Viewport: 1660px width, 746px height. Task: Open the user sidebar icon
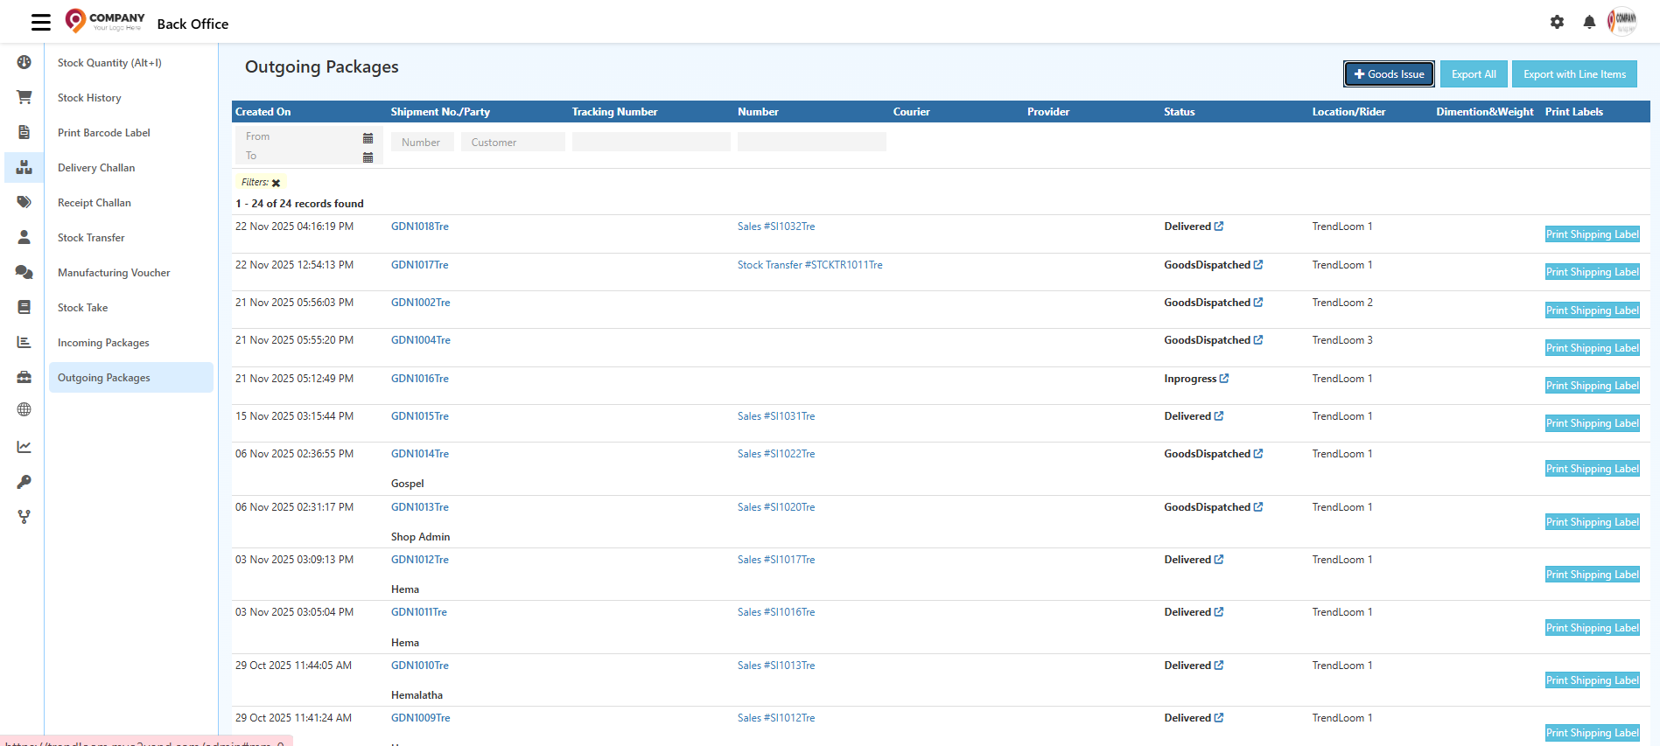(x=24, y=237)
